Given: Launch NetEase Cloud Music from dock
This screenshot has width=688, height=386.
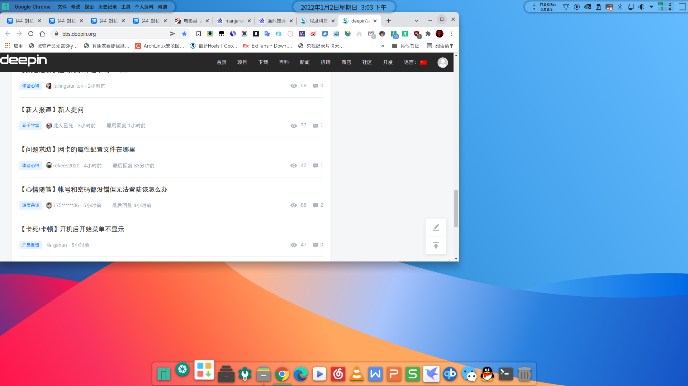Looking at the screenshot, I should click(x=338, y=374).
